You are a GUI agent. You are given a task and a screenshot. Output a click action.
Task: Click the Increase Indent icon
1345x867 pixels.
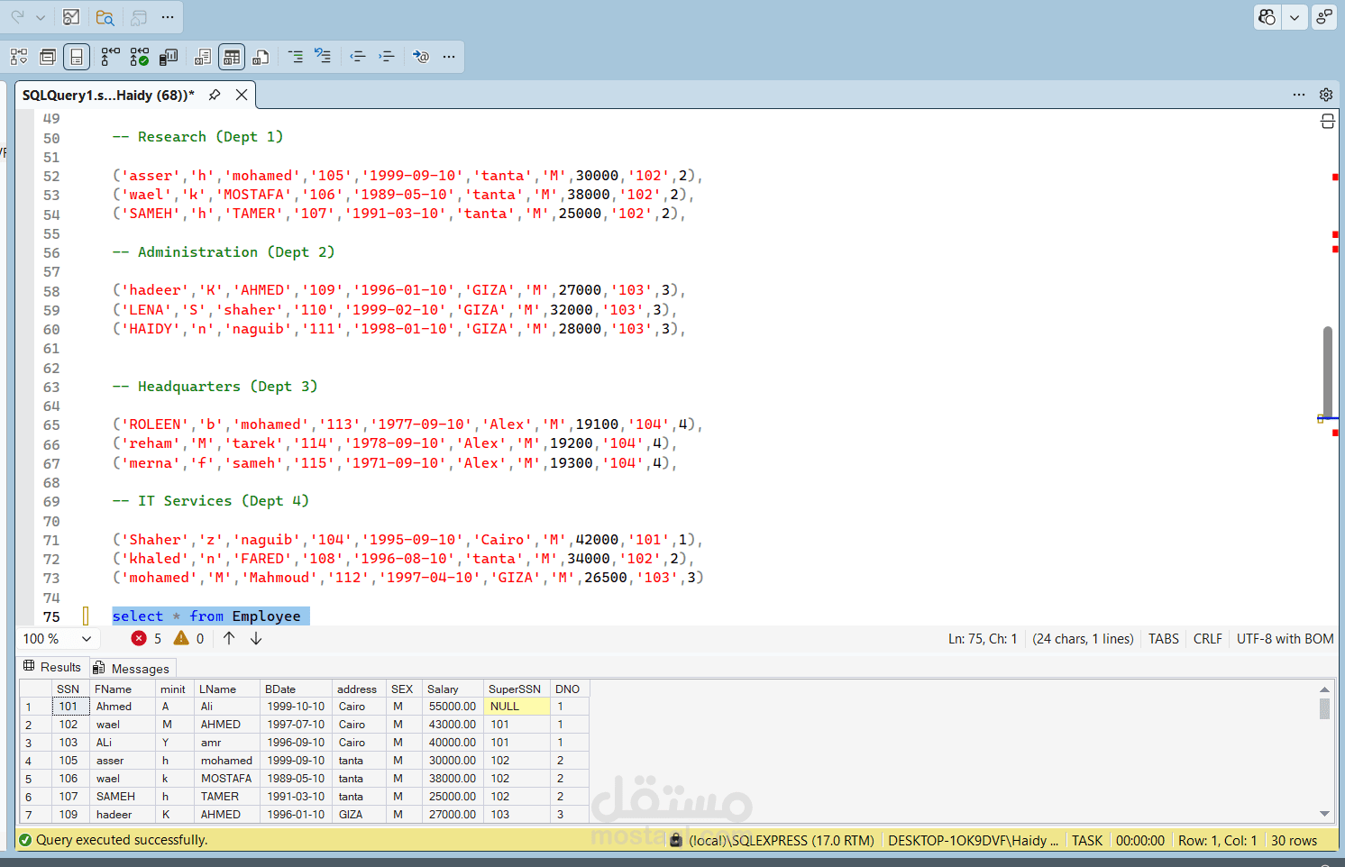[387, 57]
